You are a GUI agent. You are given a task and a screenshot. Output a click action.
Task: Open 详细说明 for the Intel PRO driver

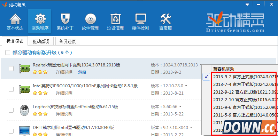tap(64, 93)
